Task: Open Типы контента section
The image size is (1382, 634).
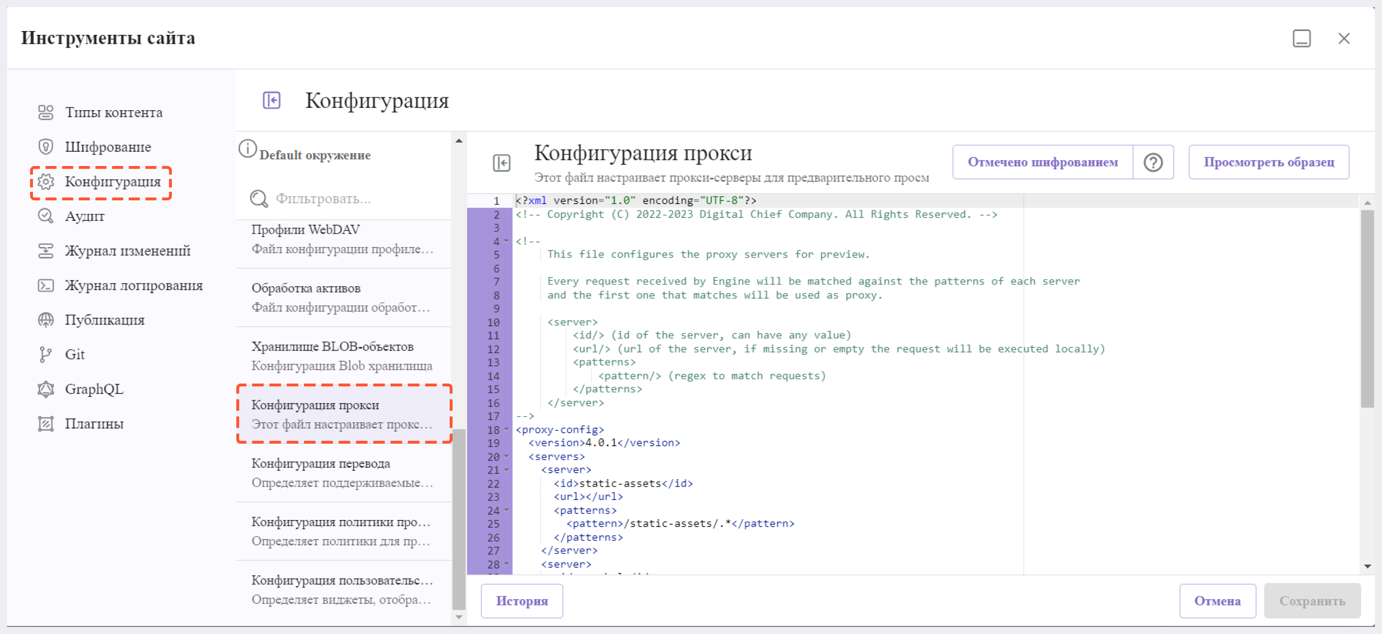Action: coord(113,113)
